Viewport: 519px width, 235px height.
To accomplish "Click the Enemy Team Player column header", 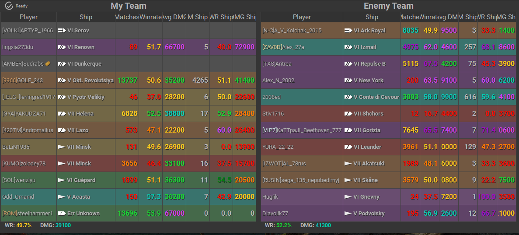I will [x=302, y=17].
